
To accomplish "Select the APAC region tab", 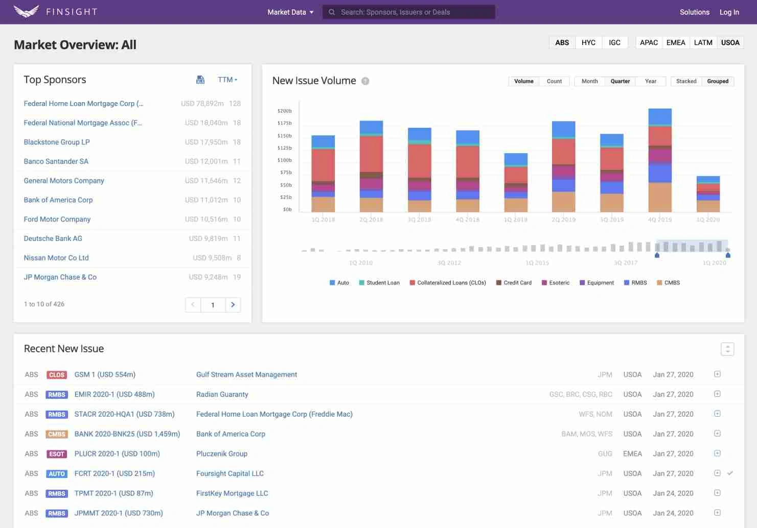I will pos(649,42).
